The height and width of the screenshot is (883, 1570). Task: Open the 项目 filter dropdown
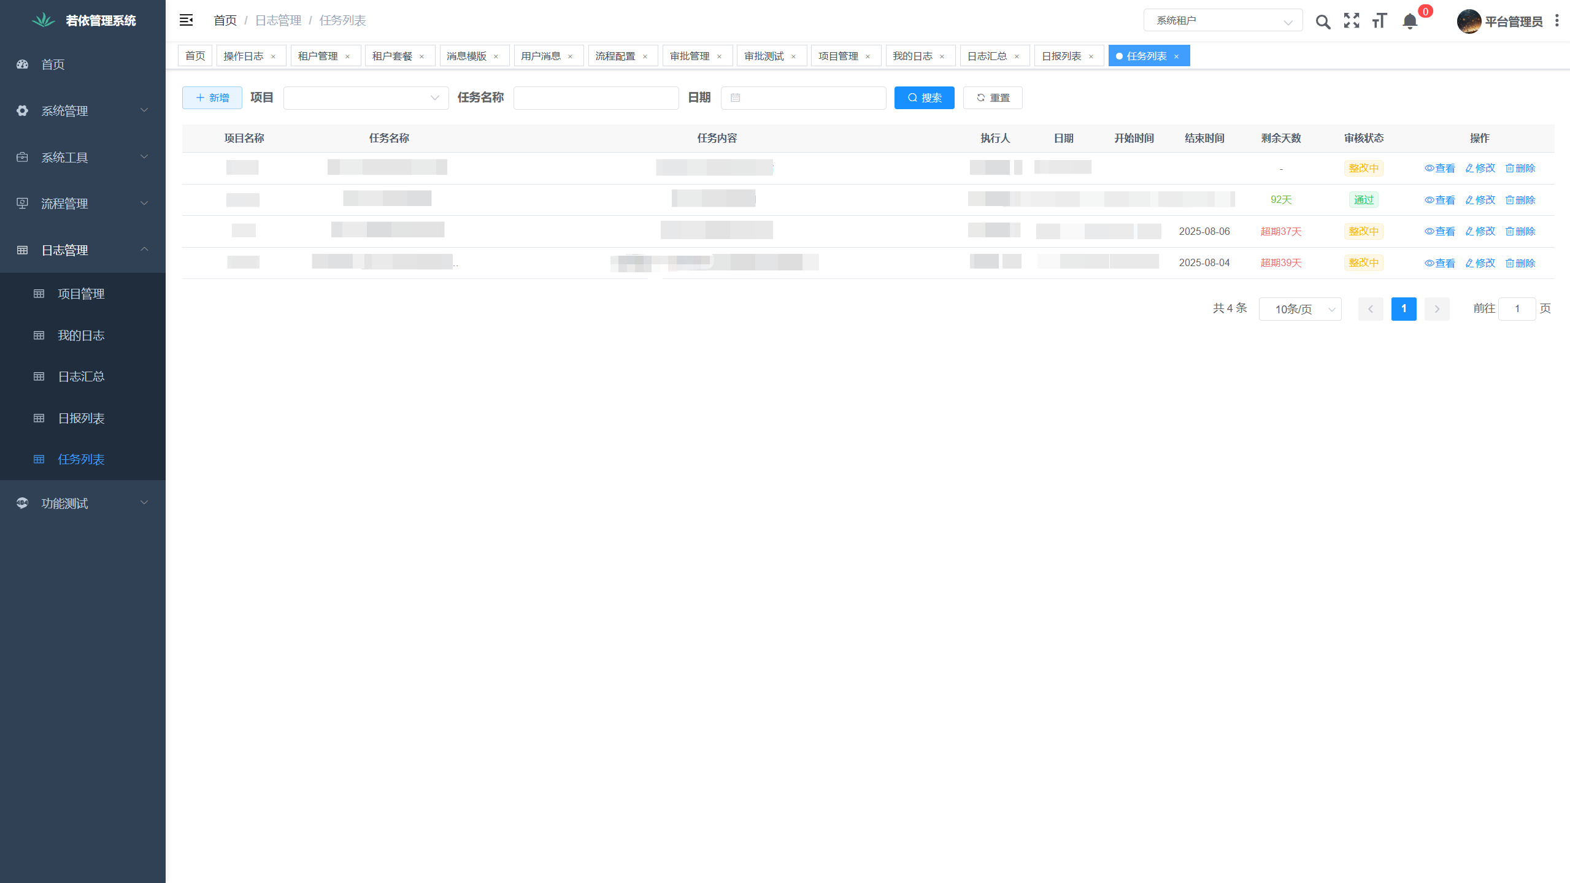[366, 97]
